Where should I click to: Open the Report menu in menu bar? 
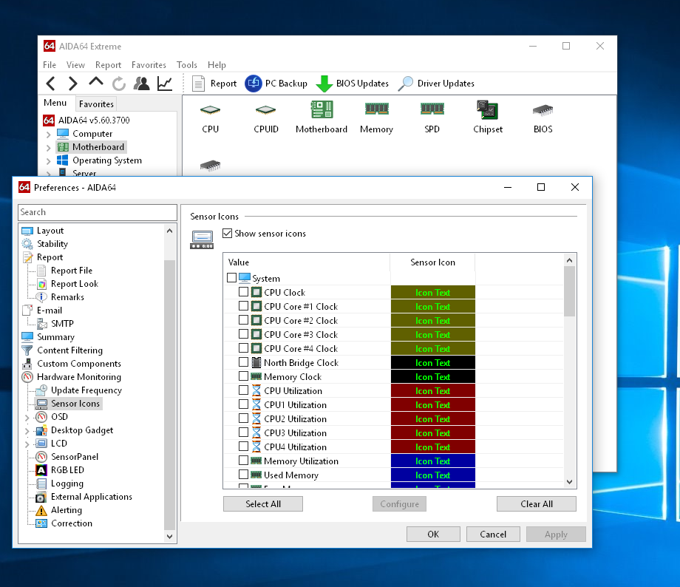pyautogui.click(x=108, y=64)
